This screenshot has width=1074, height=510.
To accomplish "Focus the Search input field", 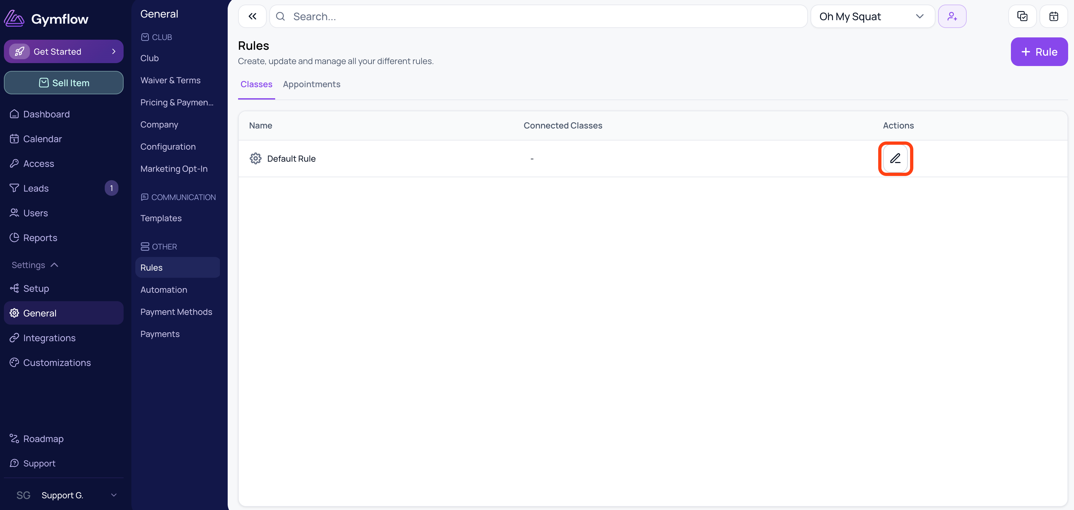I will pyautogui.click(x=538, y=16).
